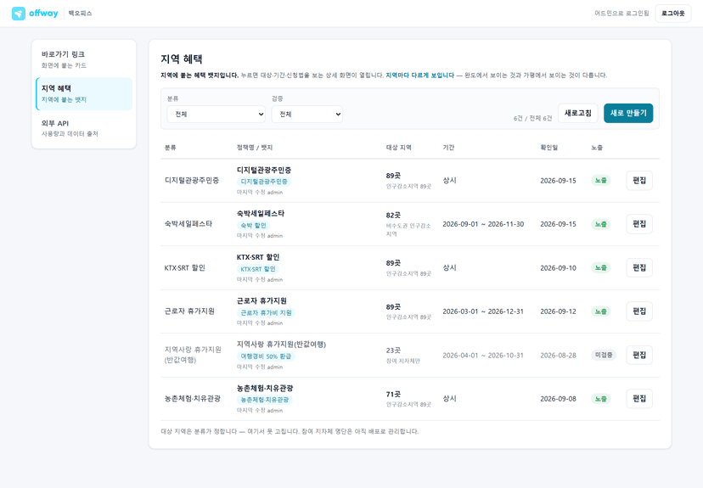Edit the 농촌체험·치유관광 row

(x=639, y=399)
